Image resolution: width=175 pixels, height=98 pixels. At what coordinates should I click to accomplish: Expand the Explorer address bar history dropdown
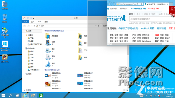pyautogui.click(x=96, y=26)
